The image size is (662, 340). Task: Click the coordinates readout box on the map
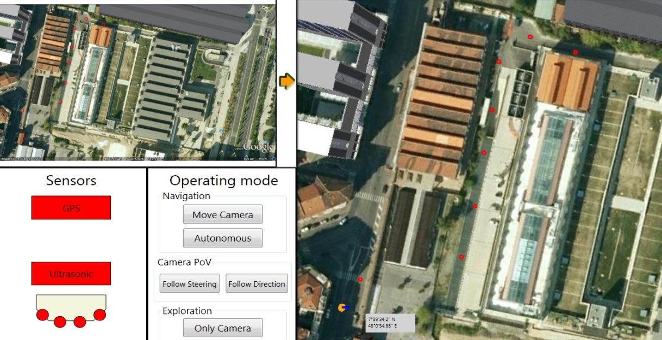390,323
